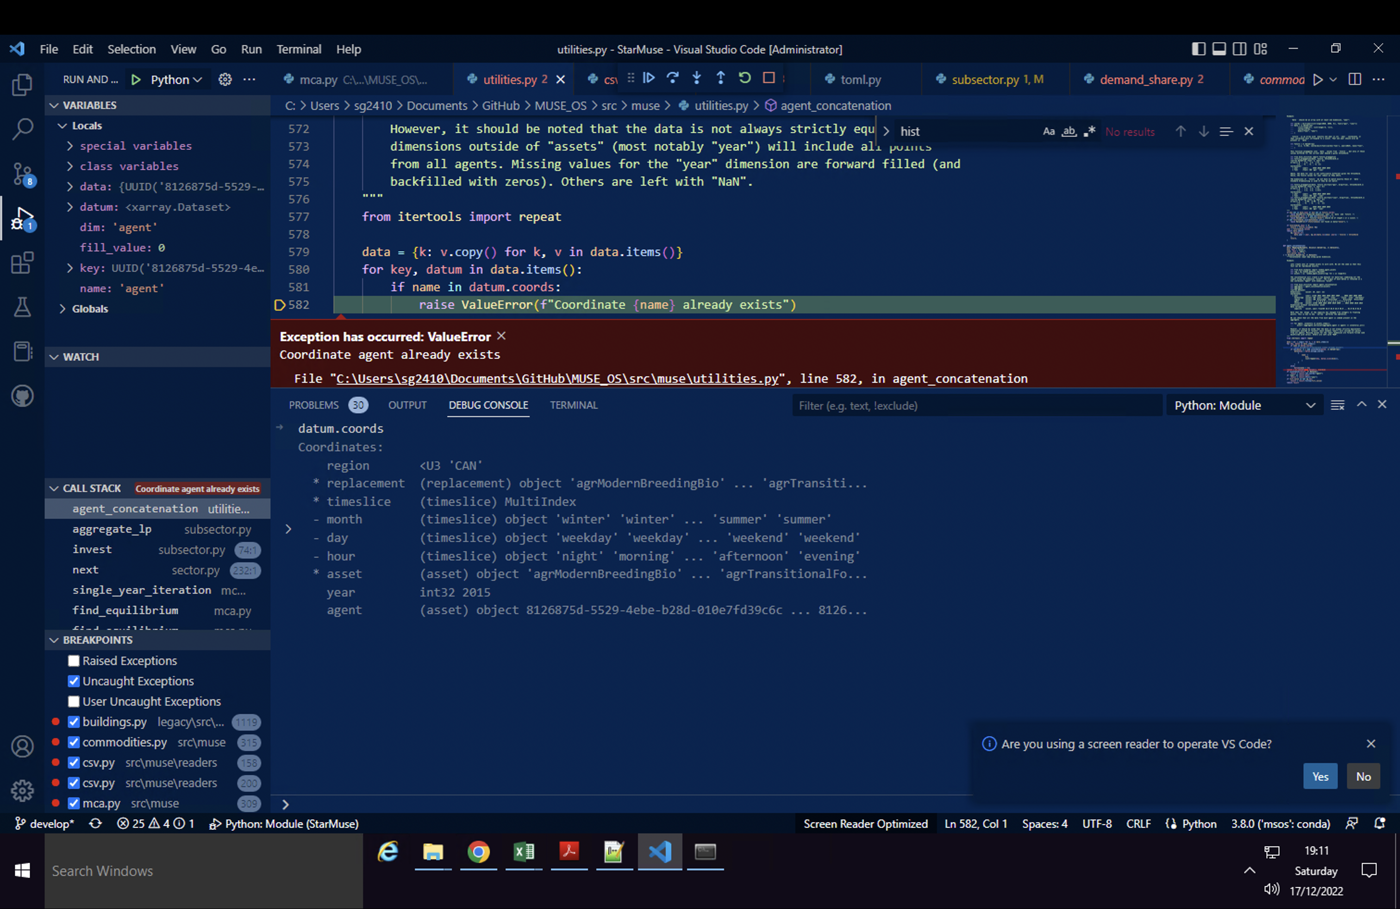The height and width of the screenshot is (909, 1400).
Task: Select the Search icon in the activity bar
Action: (22, 128)
